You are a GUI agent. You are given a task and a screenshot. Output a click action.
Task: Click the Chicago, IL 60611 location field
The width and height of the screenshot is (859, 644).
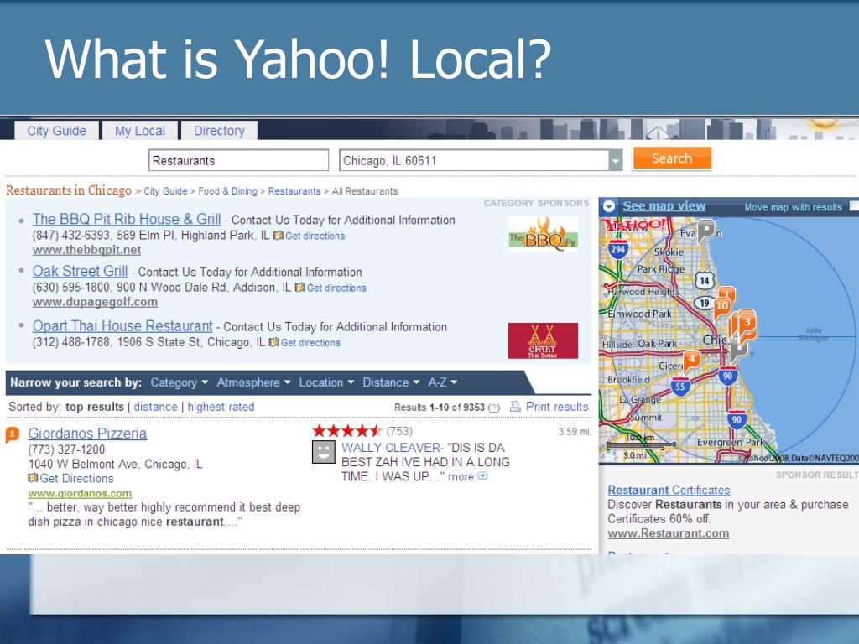pyautogui.click(x=474, y=160)
